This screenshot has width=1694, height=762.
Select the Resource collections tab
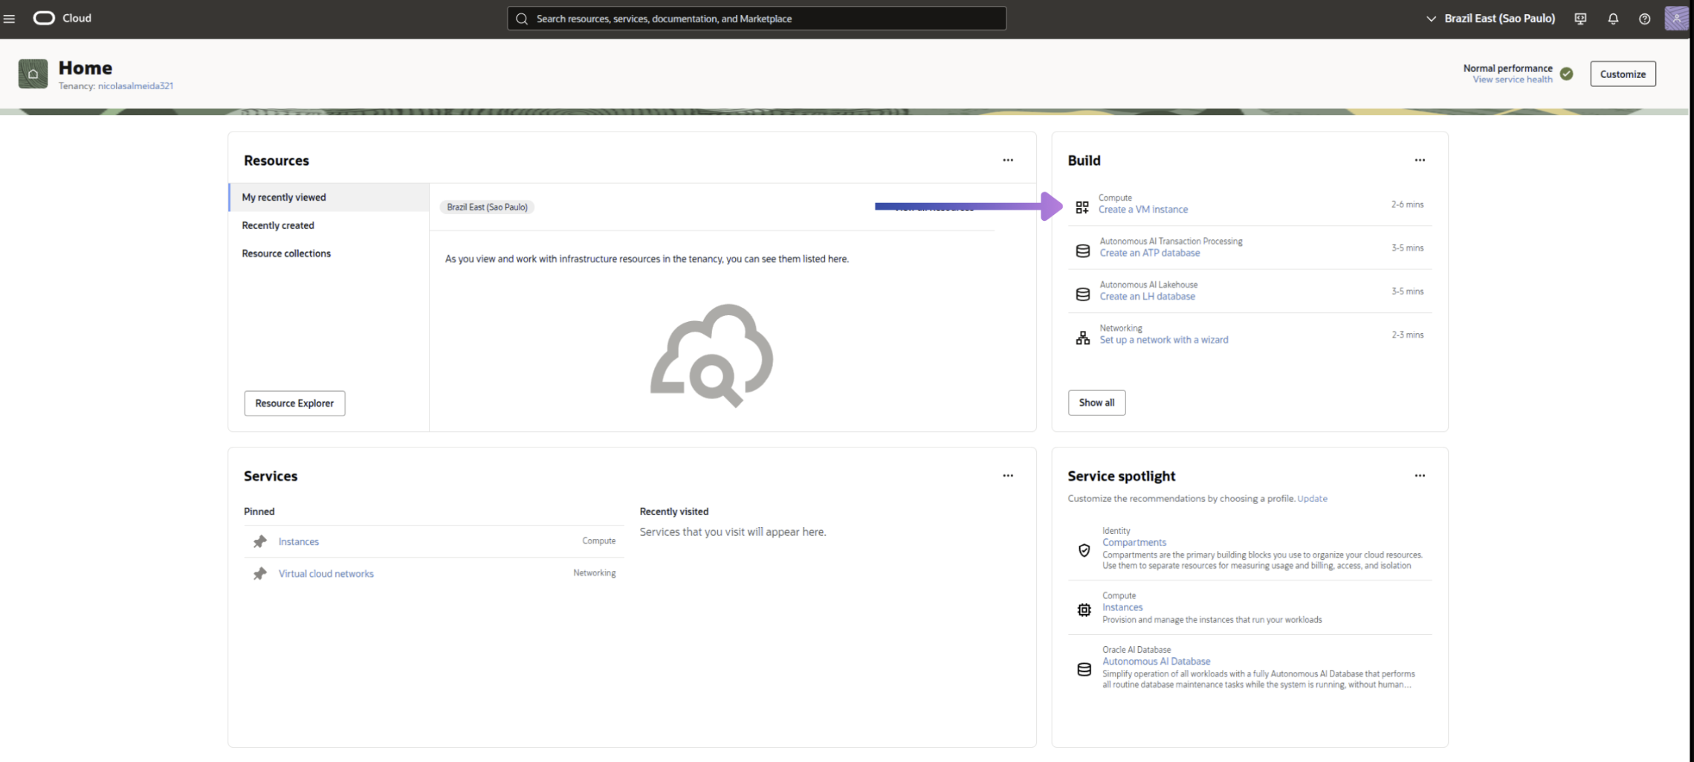point(286,253)
